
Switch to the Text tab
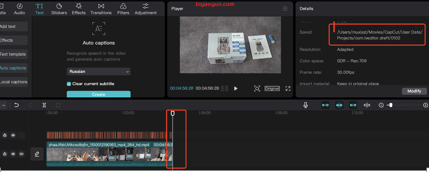[39, 9]
